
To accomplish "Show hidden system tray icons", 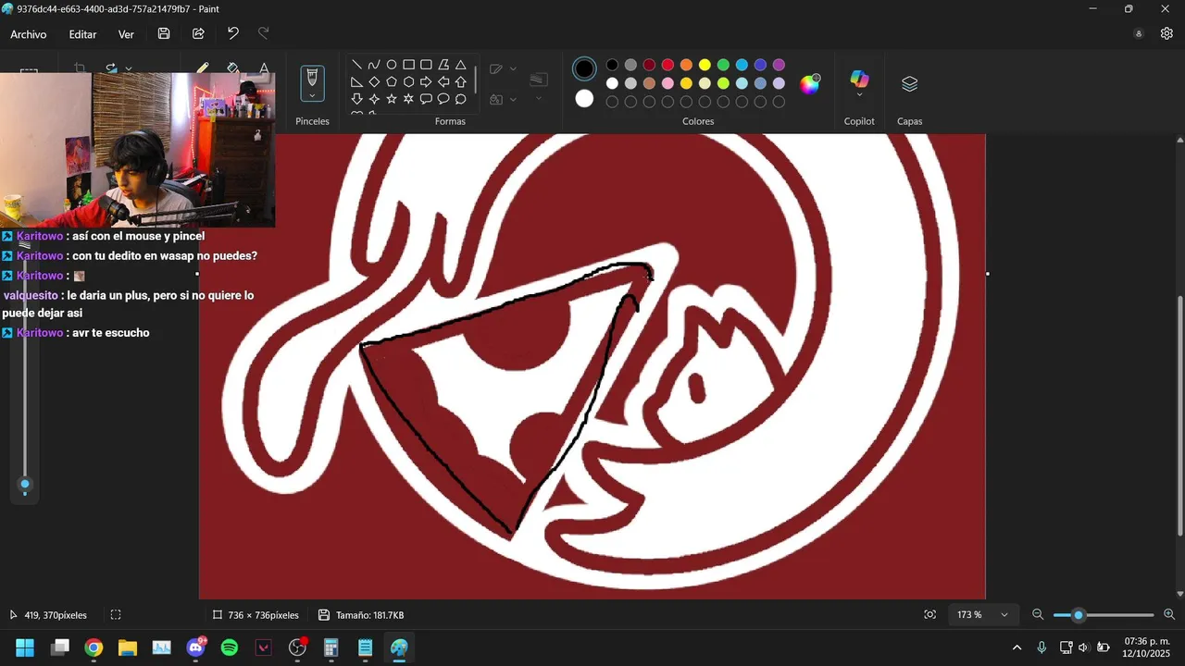I will tap(1017, 647).
